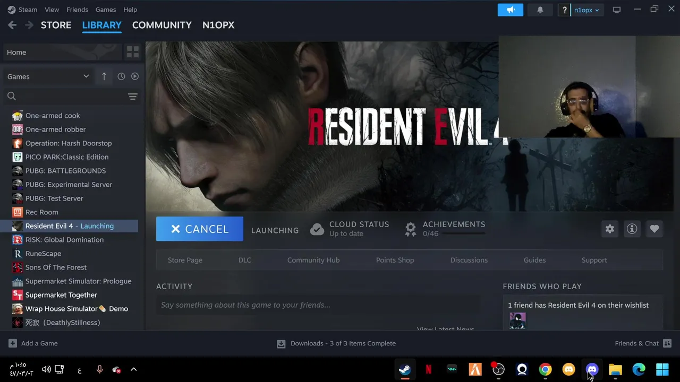Open the Community Hub link
Viewport: 680px width, 382px height.
313,260
